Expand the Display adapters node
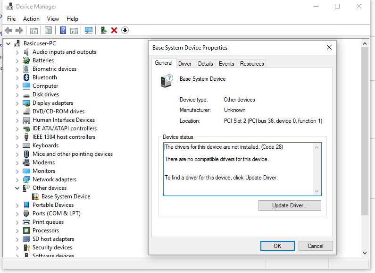 17,103
